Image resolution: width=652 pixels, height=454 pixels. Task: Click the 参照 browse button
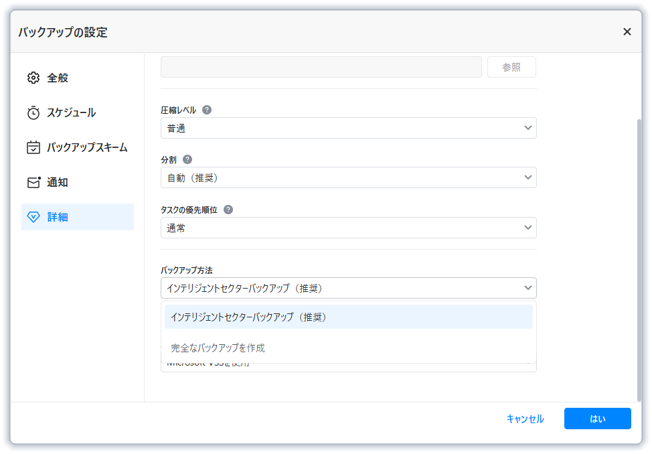click(x=511, y=67)
